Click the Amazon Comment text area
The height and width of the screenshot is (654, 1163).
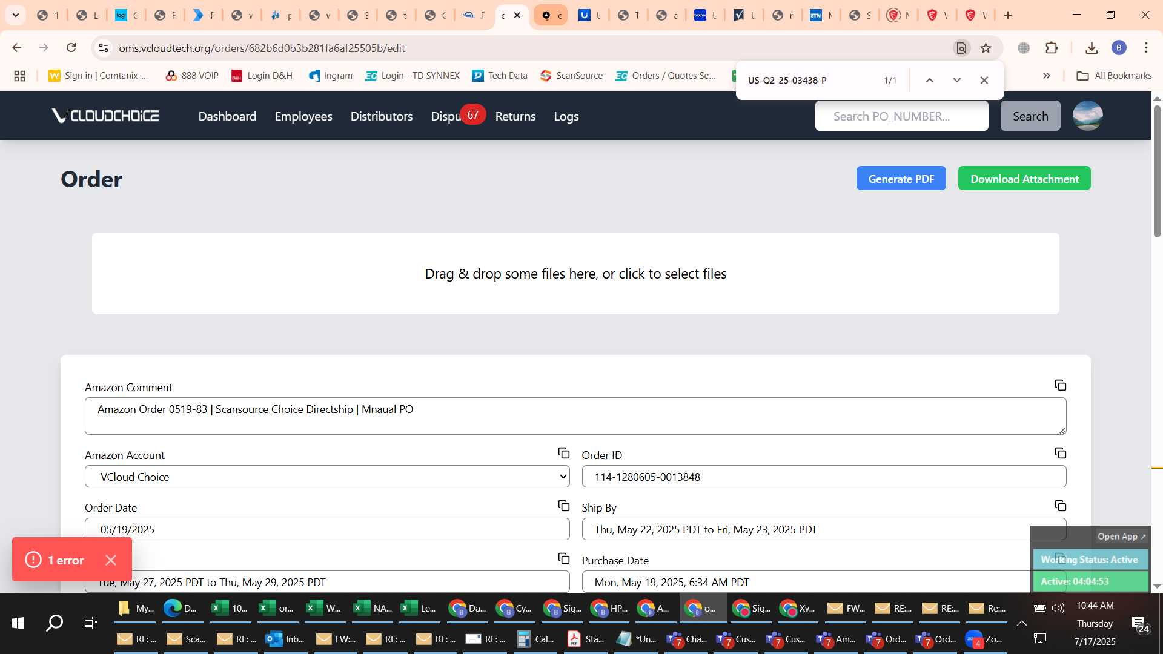[x=575, y=416]
